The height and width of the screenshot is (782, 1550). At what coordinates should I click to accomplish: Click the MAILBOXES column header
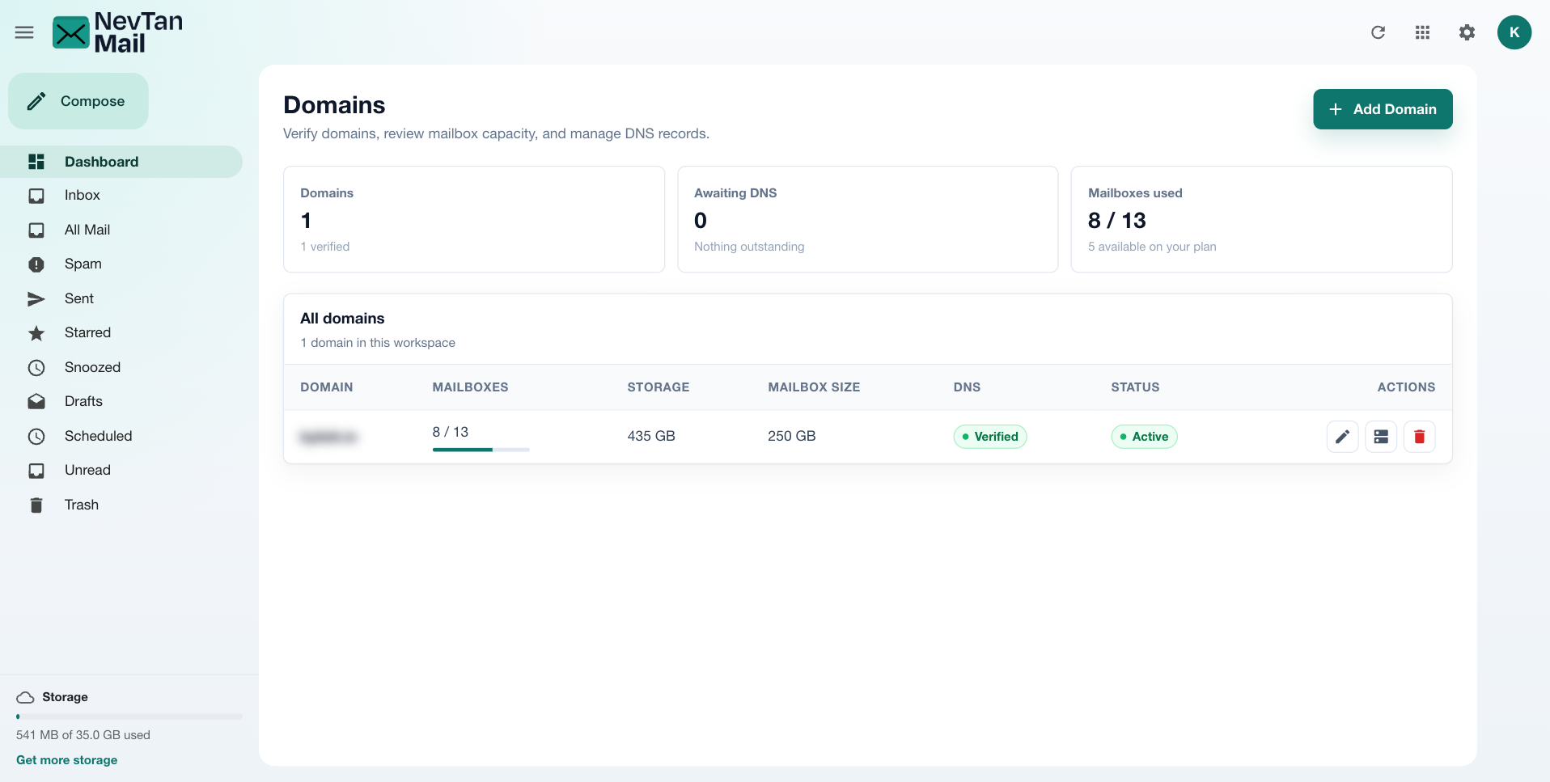click(x=470, y=387)
